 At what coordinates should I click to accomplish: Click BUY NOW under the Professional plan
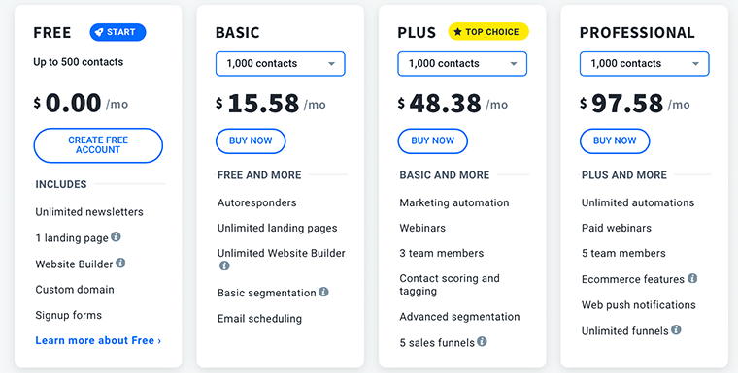click(615, 140)
